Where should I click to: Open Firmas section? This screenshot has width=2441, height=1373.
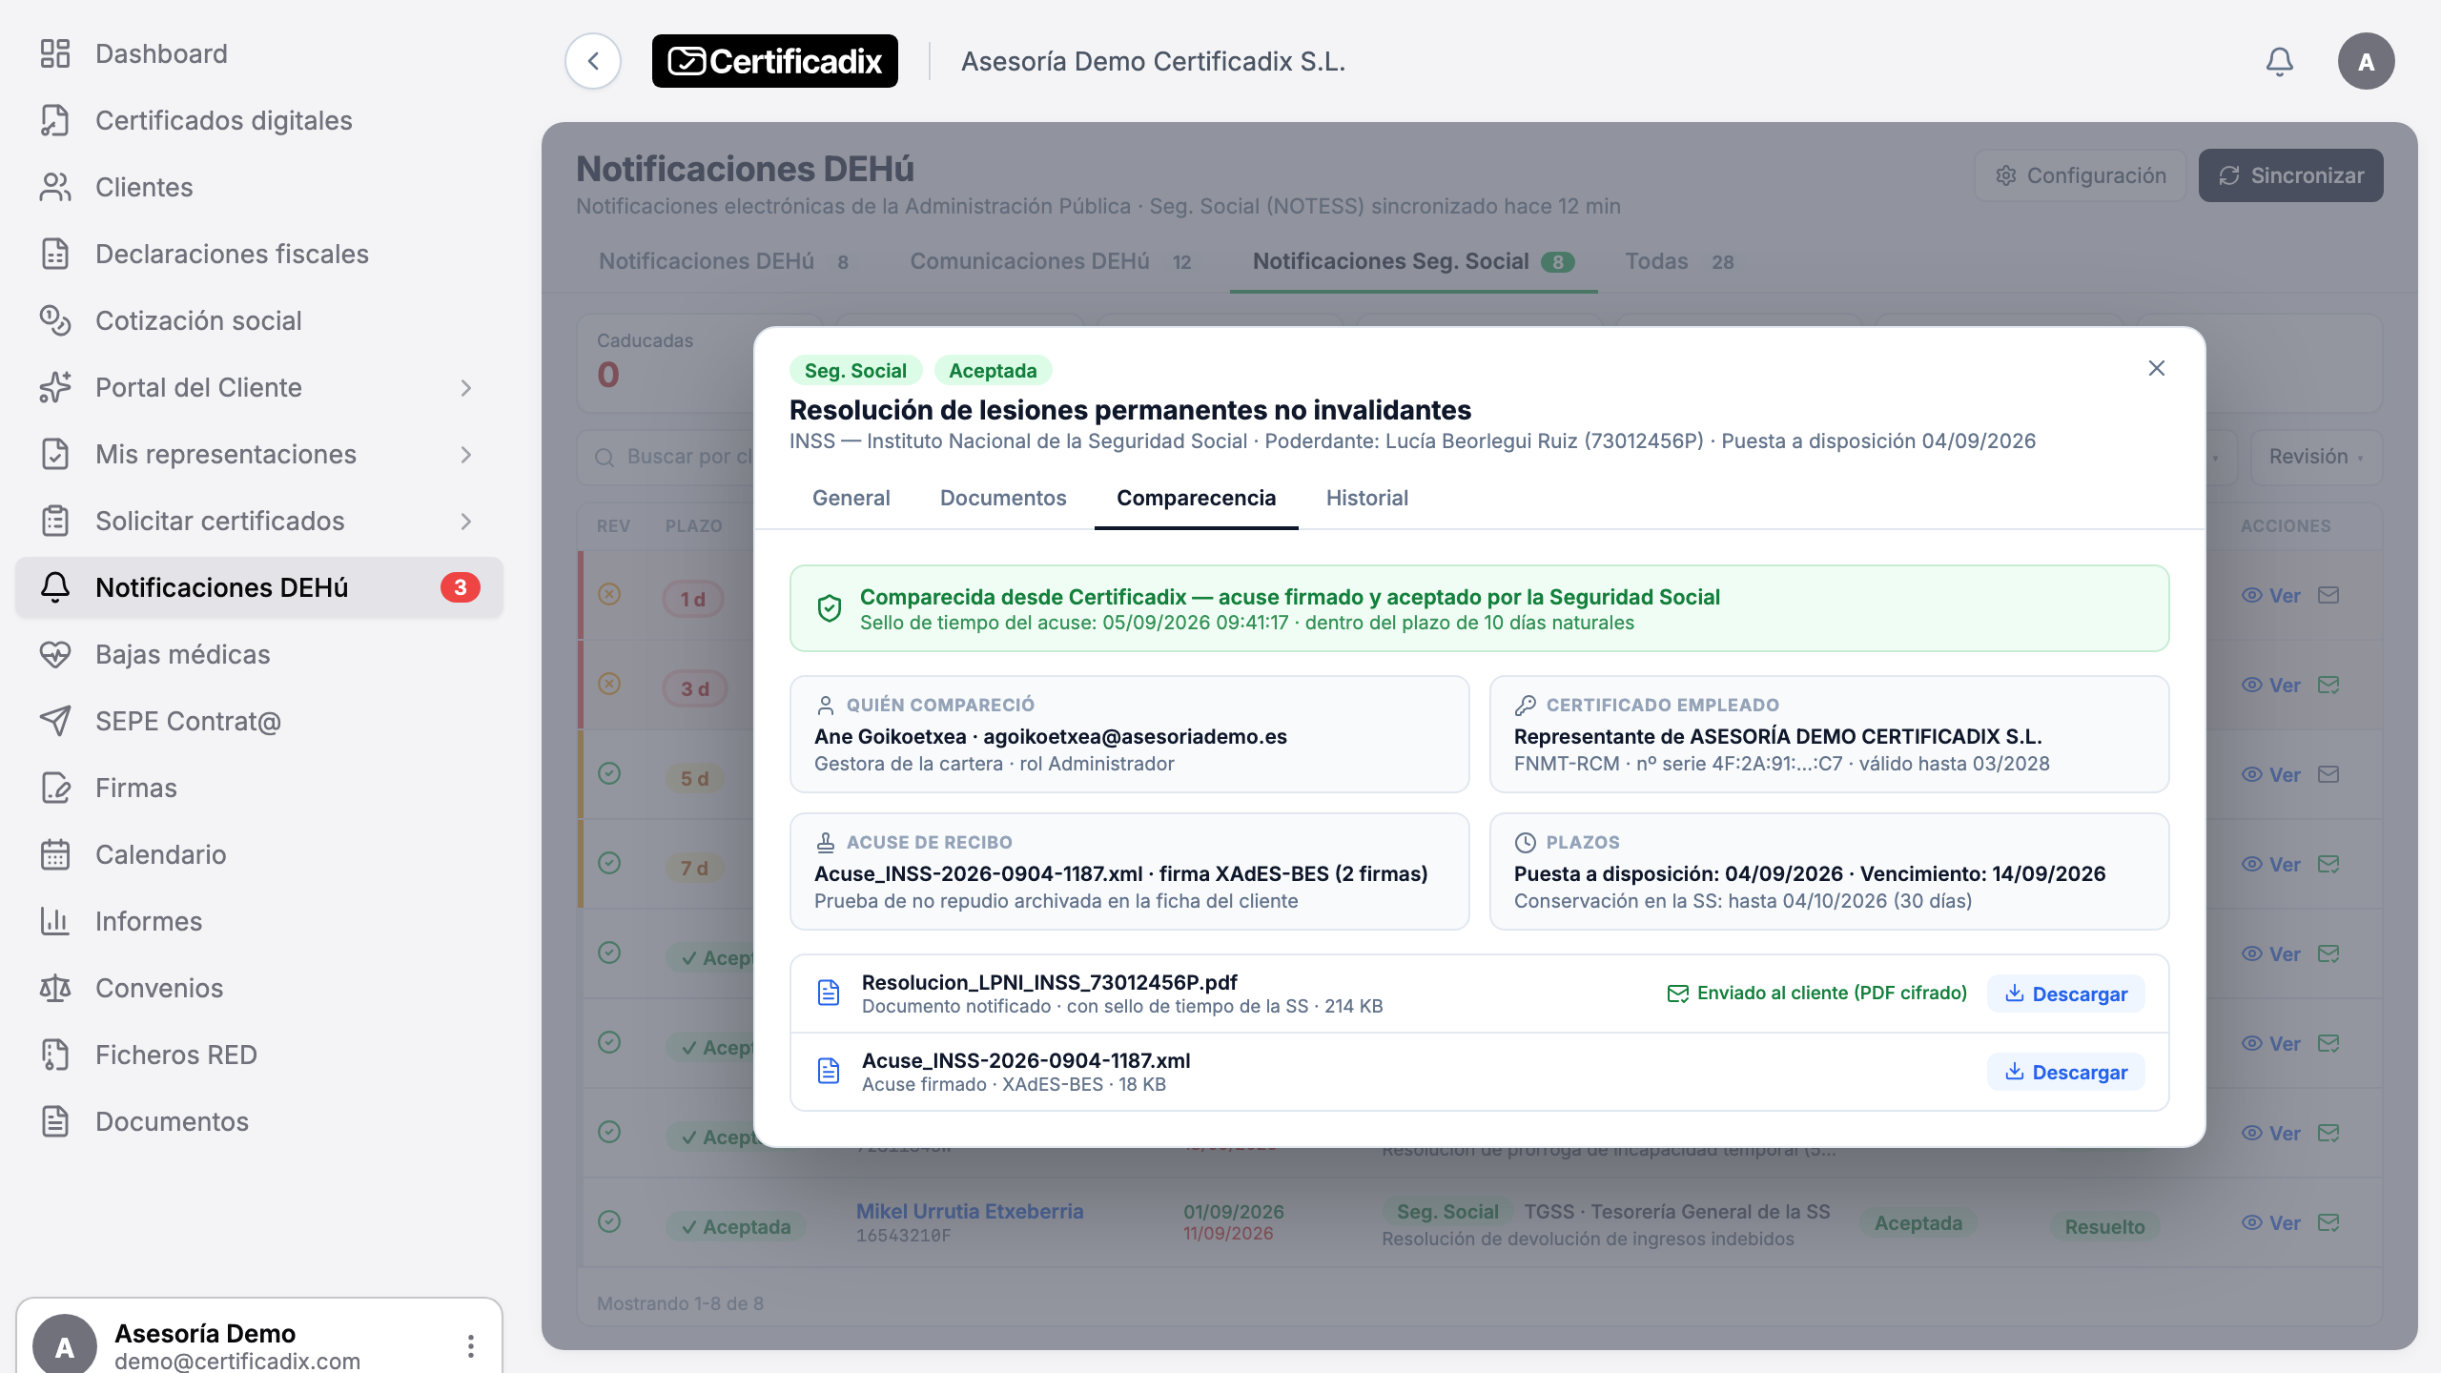(x=259, y=788)
